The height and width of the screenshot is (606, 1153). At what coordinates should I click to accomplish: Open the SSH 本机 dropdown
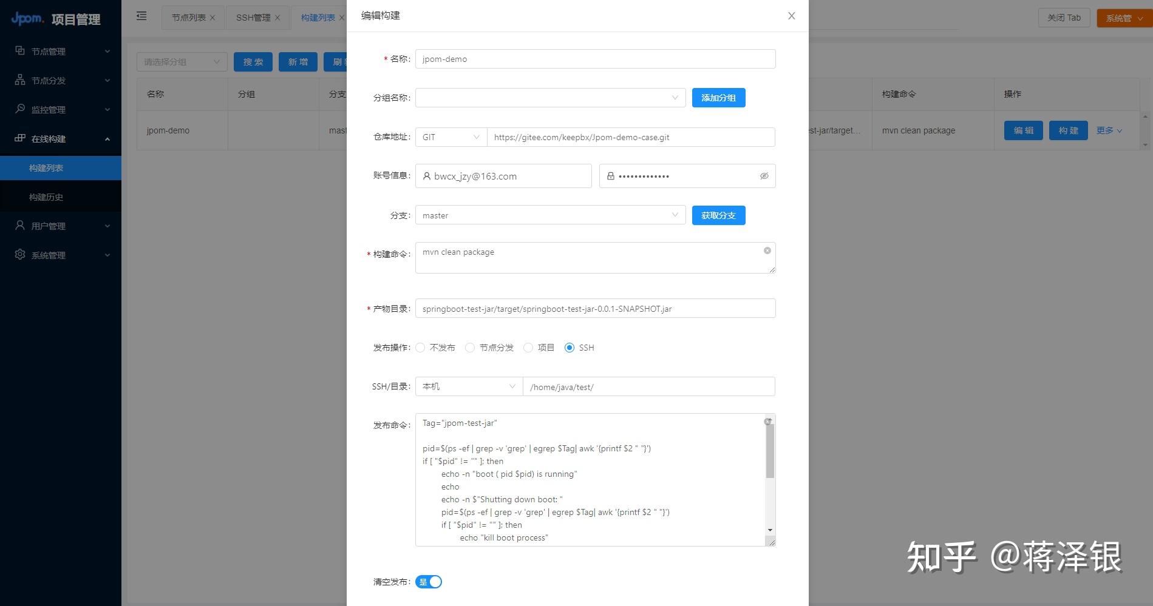point(469,386)
